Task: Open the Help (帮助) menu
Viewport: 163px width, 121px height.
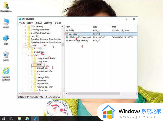Action: 58,23
